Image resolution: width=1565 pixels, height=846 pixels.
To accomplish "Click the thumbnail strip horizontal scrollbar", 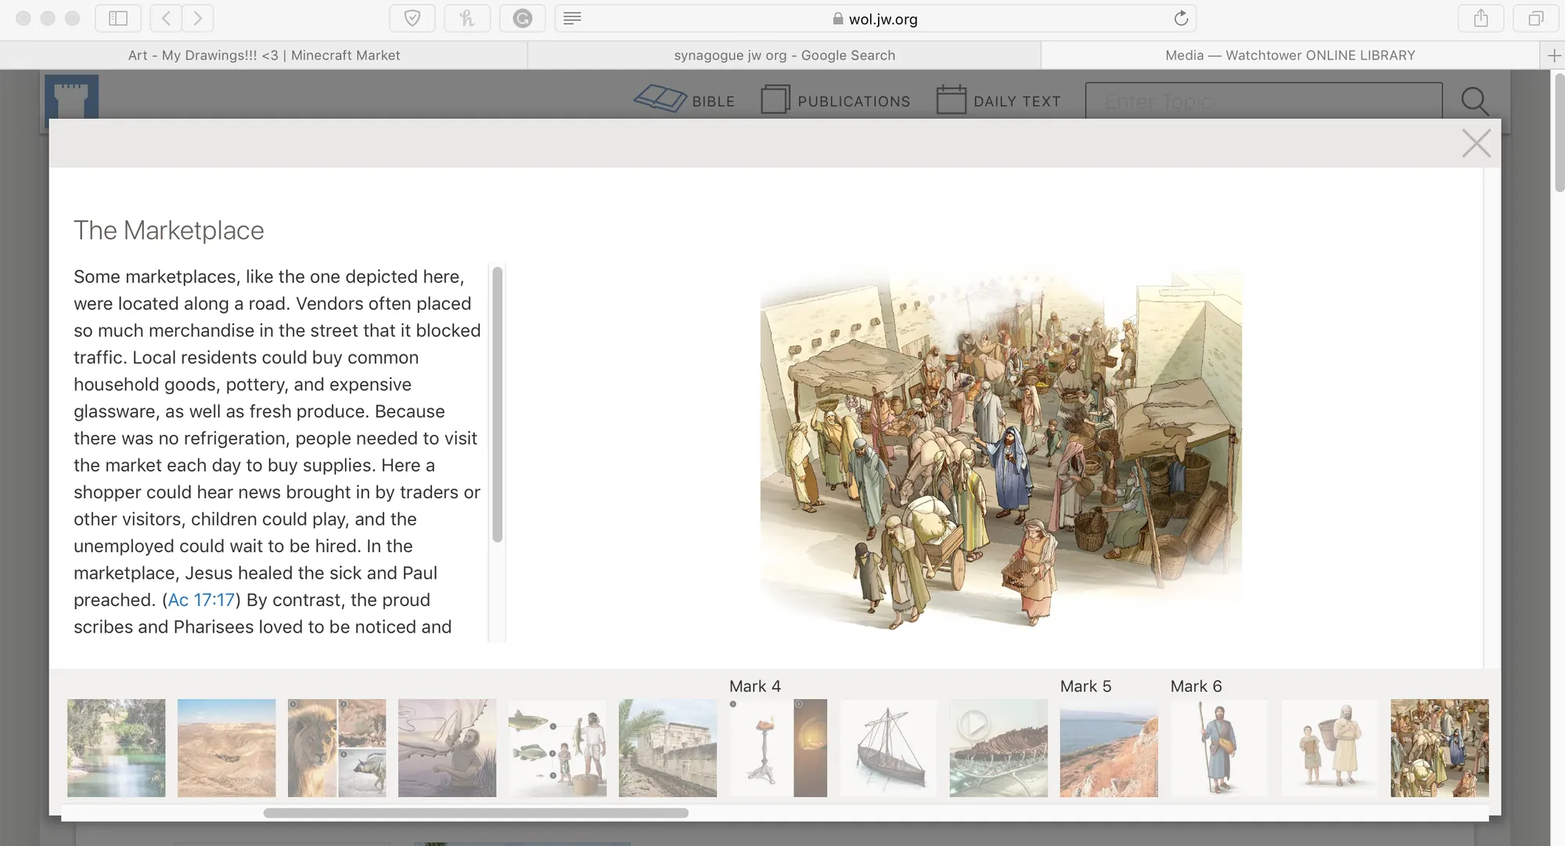I will [x=476, y=813].
